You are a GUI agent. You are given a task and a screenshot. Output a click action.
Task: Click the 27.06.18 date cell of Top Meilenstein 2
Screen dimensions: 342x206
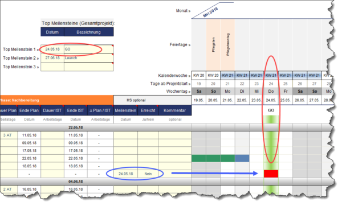52,58
